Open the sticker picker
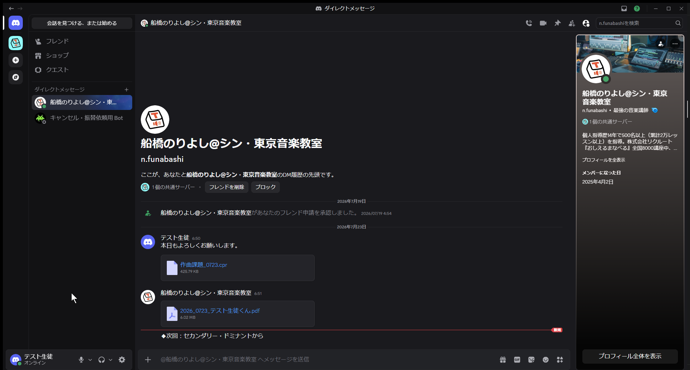The height and width of the screenshot is (370, 690). [x=531, y=360]
